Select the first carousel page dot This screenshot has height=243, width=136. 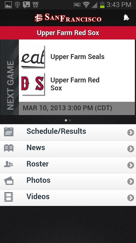(x=66, y=120)
